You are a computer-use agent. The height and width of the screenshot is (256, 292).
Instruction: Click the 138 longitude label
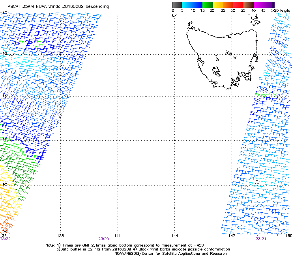(x=60, y=236)
